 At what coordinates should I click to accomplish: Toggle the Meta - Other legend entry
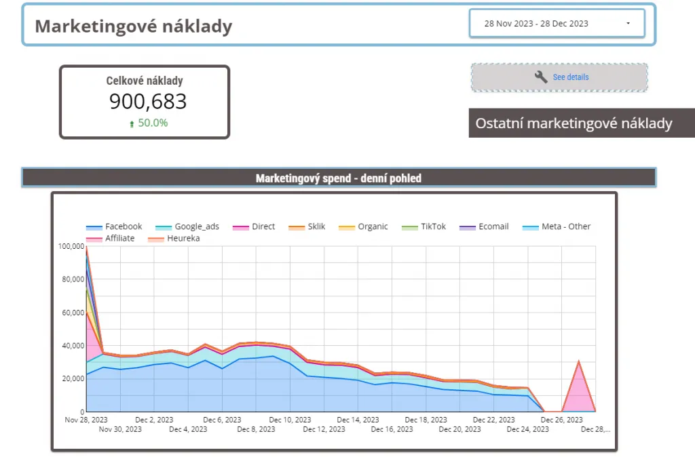click(x=557, y=226)
